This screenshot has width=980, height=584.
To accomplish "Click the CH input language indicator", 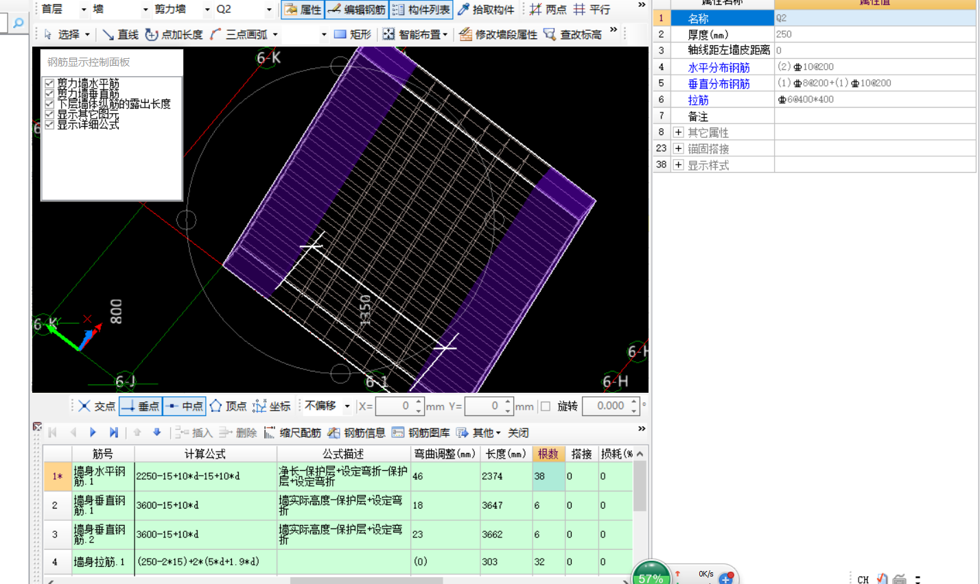I will (x=863, y=579).
